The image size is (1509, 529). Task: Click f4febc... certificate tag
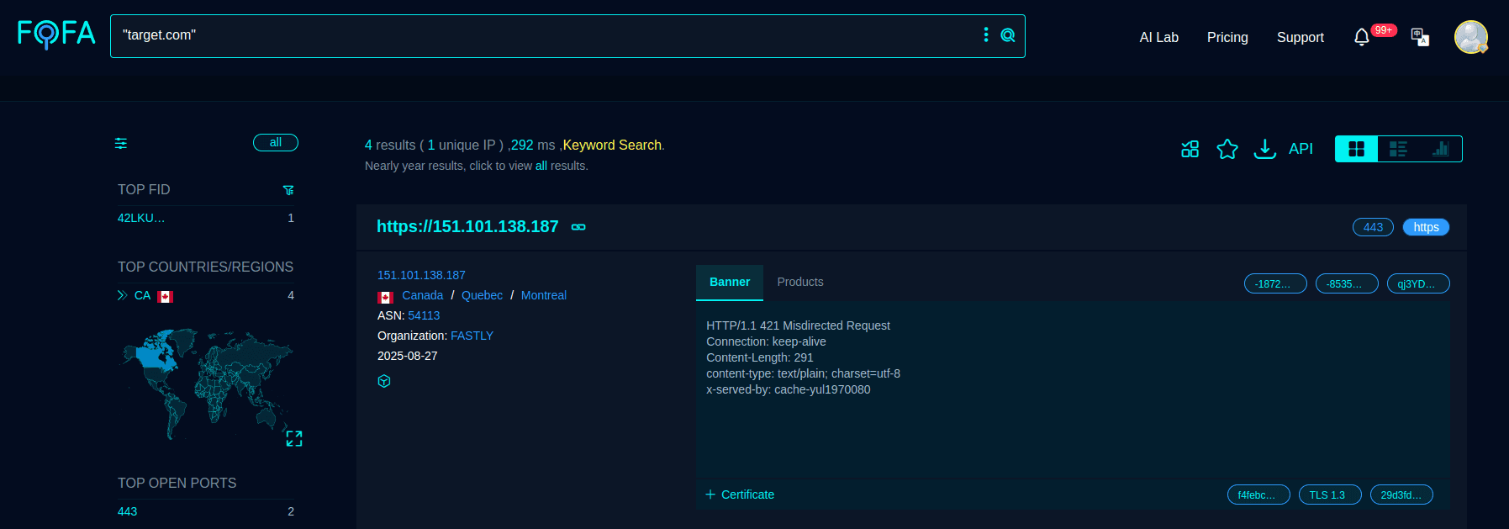(x=1258, y=495)
